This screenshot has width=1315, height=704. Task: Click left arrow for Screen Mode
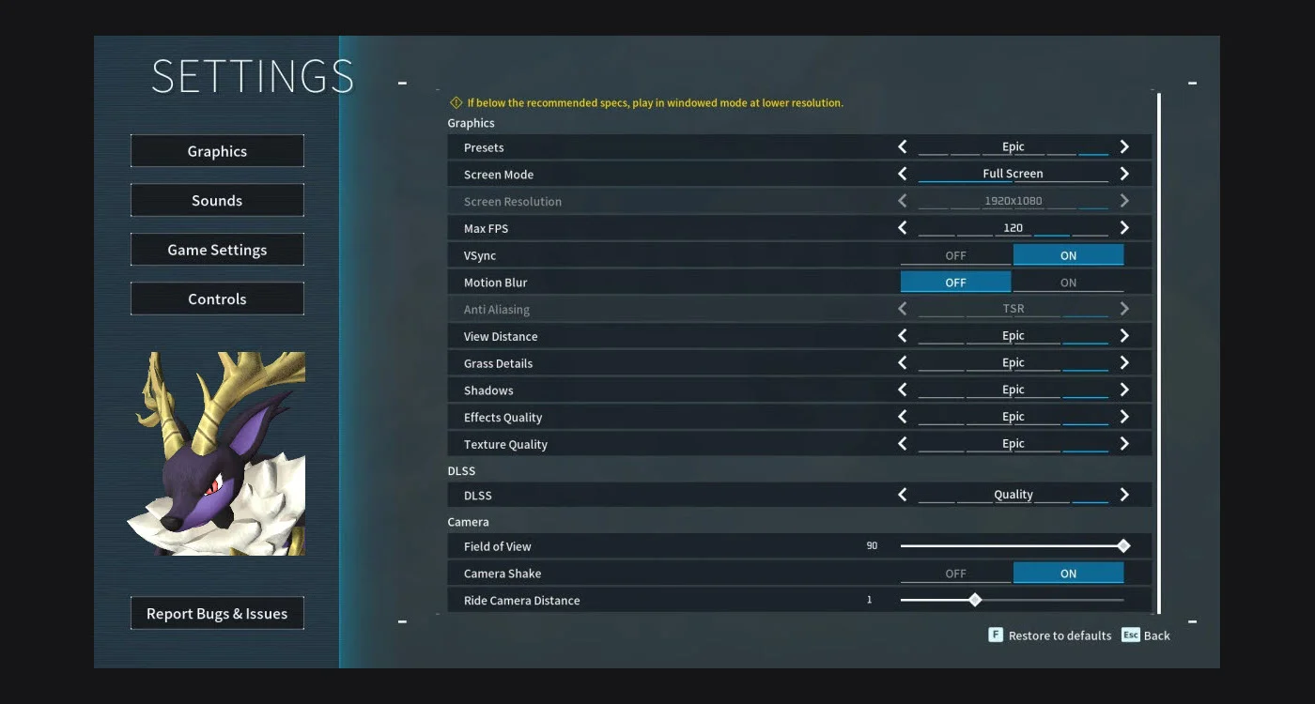903,175
